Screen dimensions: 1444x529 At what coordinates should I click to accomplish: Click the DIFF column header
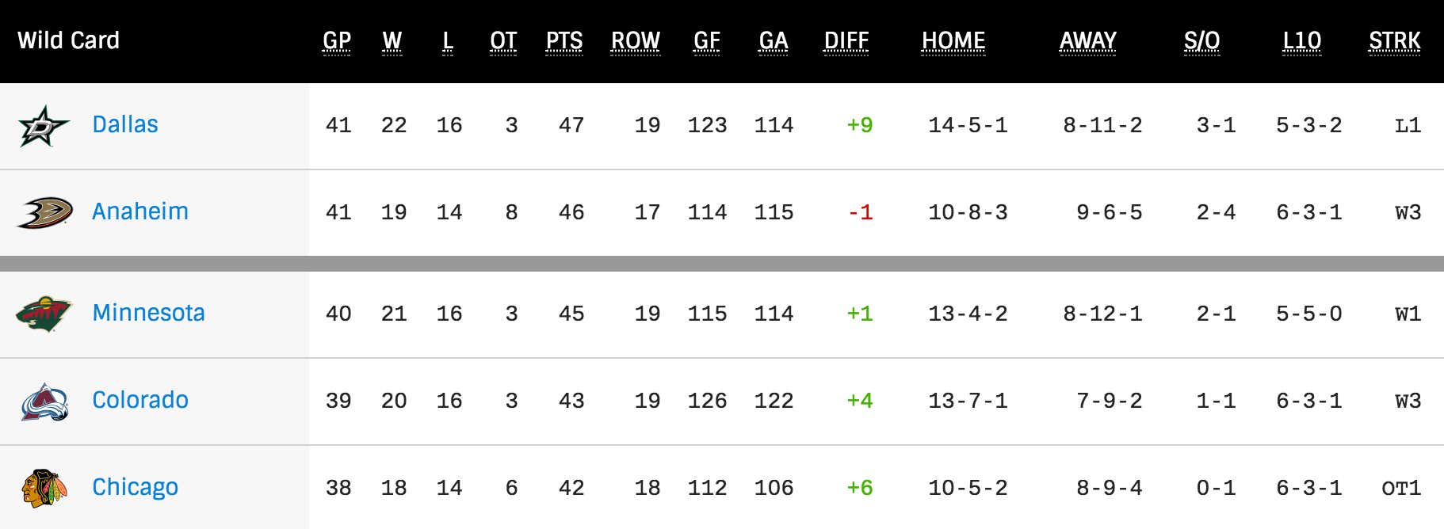tap(846, 40)
